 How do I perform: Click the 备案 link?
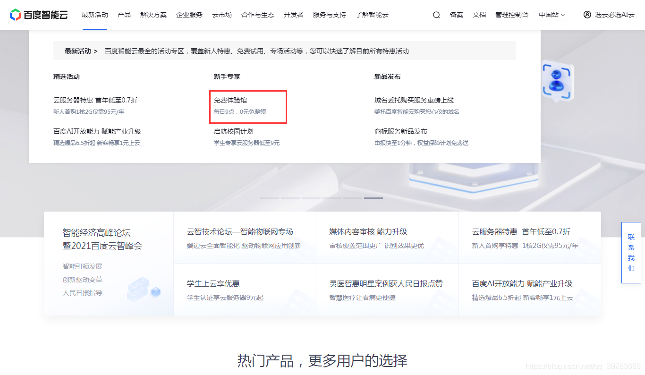(457, 15)
